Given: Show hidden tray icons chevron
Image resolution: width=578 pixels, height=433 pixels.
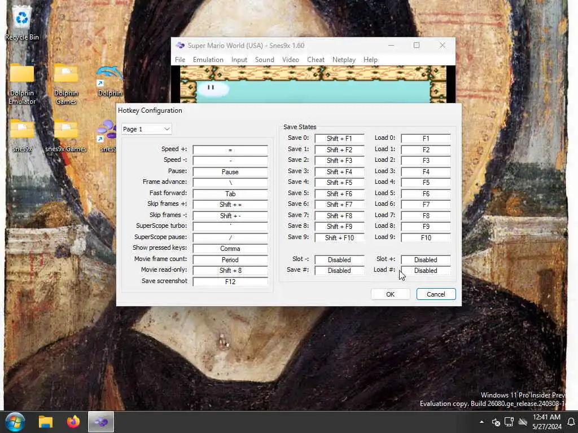Looking at the screenshot, I should (481, 422).
